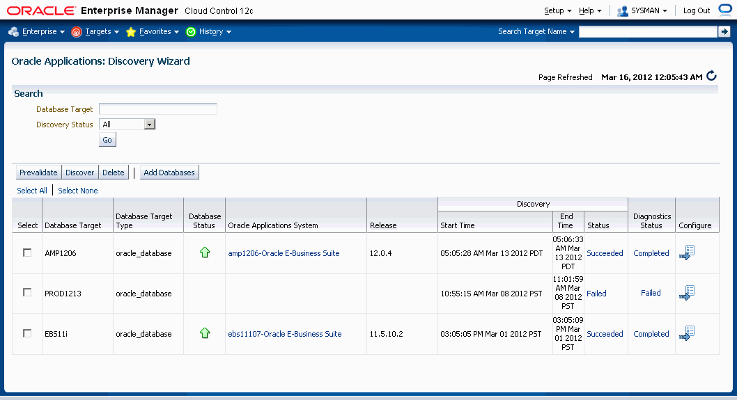The height and width of the screenshot is (400, 737).
Task: Select the EBS11i row checkbox
Action: [27, 333]
